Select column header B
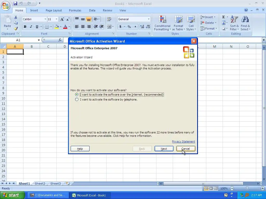The height and width of the screenshot is (199, 266). click(x=31, y=46)
